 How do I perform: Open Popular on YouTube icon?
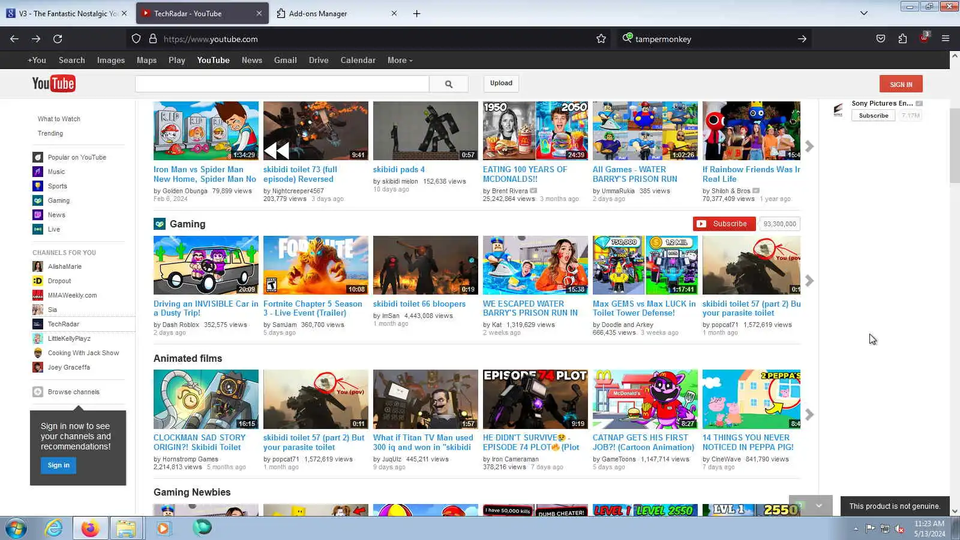pyautogui.click(x=38, y=157)
